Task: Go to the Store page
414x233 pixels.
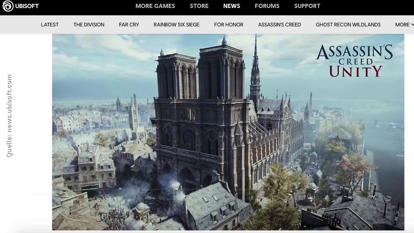Action: coord(199,6)
